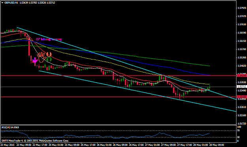
Task: Click the 25 May 01:00 time label
Action: pos(56,145)
